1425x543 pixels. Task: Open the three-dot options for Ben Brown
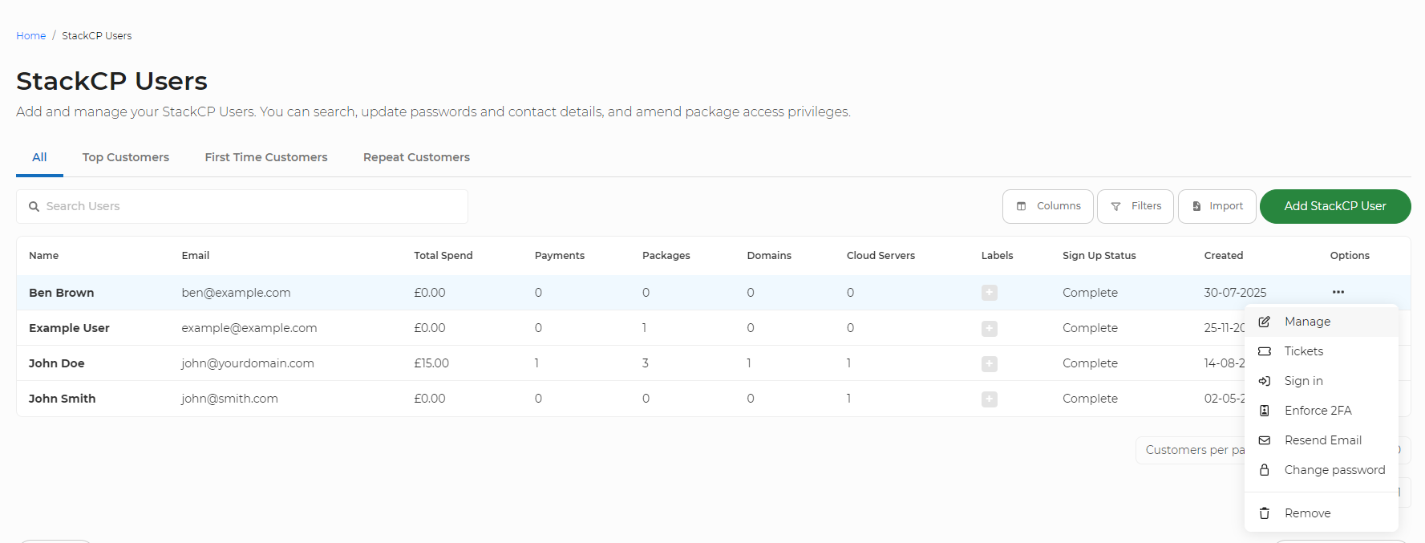[1338, 292]
